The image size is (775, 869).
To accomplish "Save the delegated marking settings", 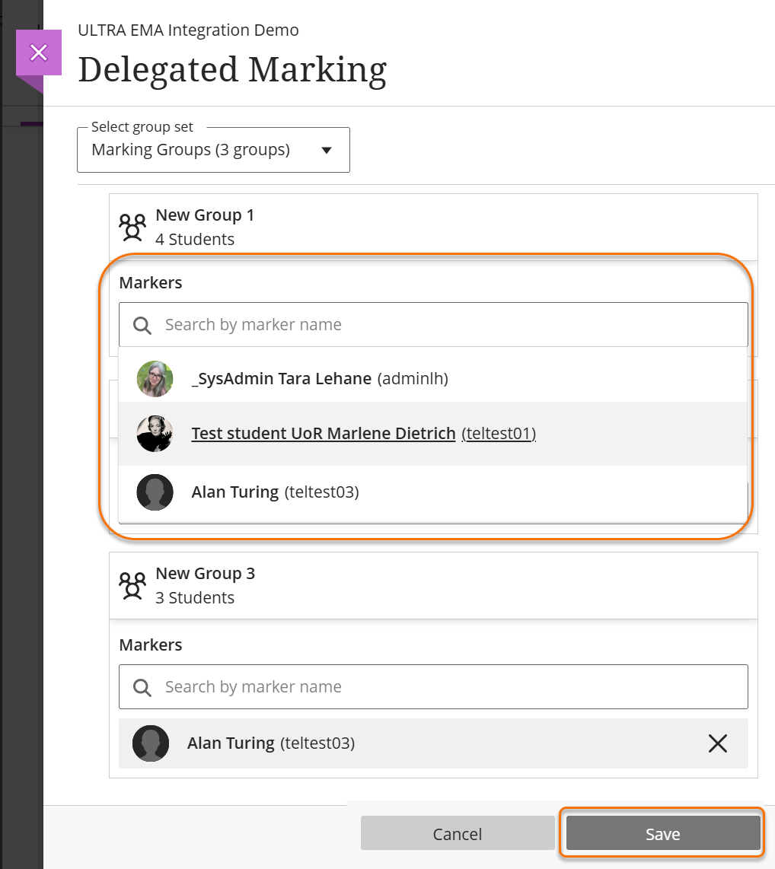I will (662, 834).
